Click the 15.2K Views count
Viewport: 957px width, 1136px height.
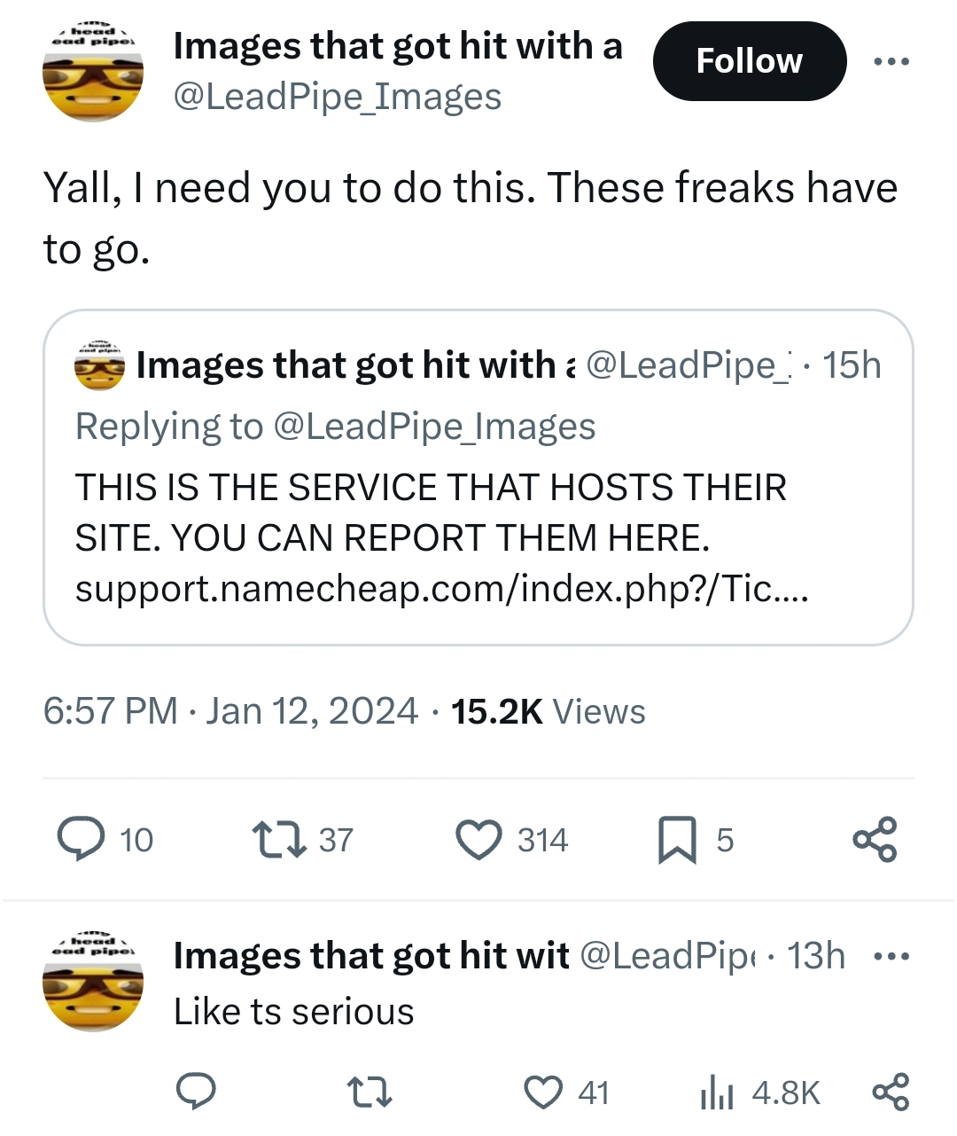click(x=548, y=711)
